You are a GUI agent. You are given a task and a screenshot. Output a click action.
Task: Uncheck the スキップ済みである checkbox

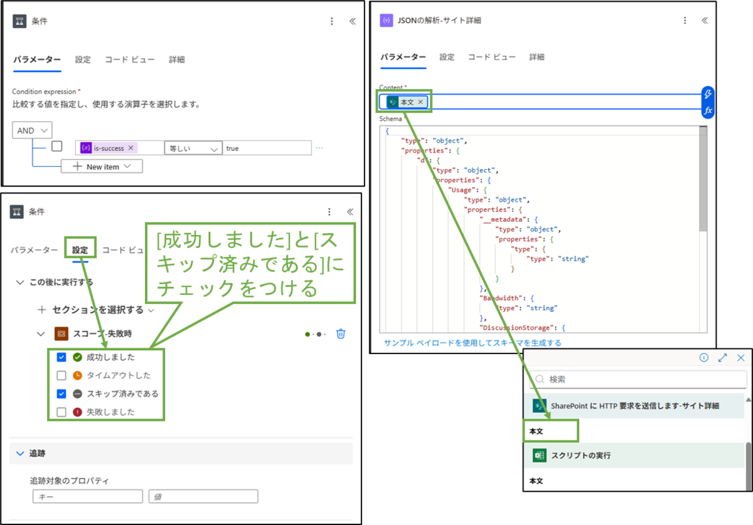tap(61, 393)
